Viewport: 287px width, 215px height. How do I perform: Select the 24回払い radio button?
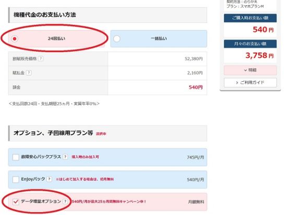pyautogui.click(x=15, y=39)
